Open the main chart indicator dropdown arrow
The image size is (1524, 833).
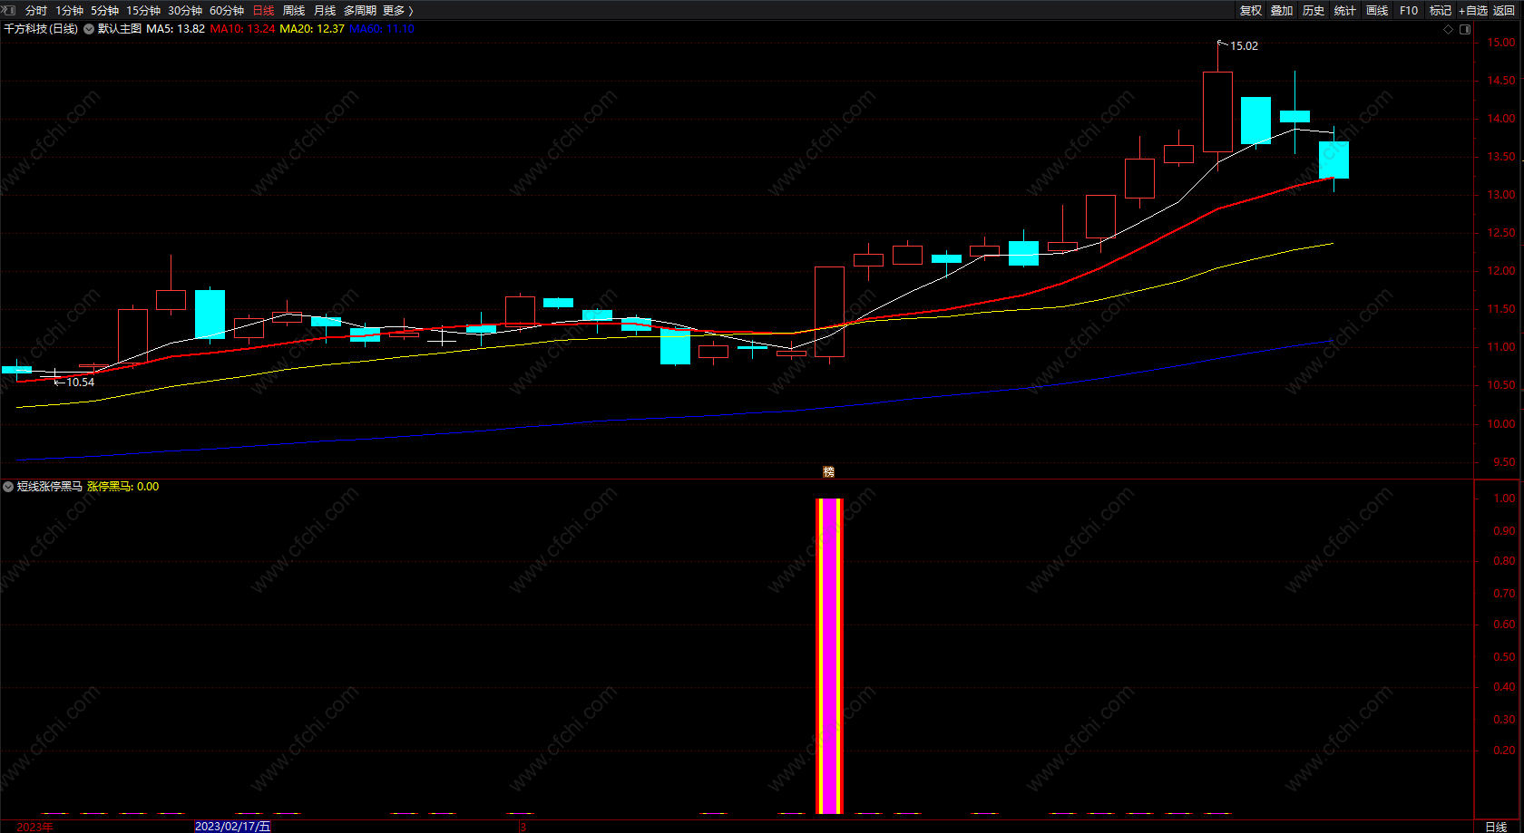click(x=89, y=29)
